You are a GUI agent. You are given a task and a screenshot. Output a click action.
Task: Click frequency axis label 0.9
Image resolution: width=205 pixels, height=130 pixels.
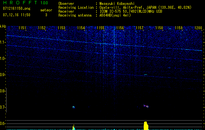pyautogui.click(x=3, y=75)
